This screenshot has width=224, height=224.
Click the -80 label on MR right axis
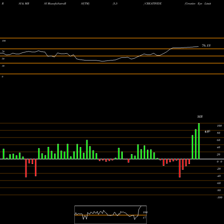[x=219, y=190]
